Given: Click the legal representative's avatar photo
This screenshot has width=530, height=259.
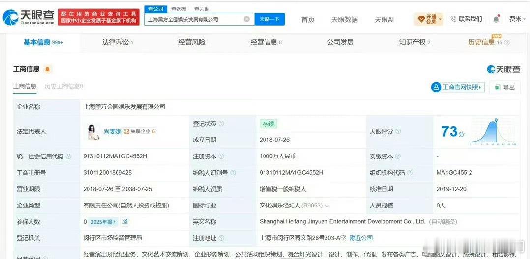Looking at the screenshot, I should click(x=93, y=131).
